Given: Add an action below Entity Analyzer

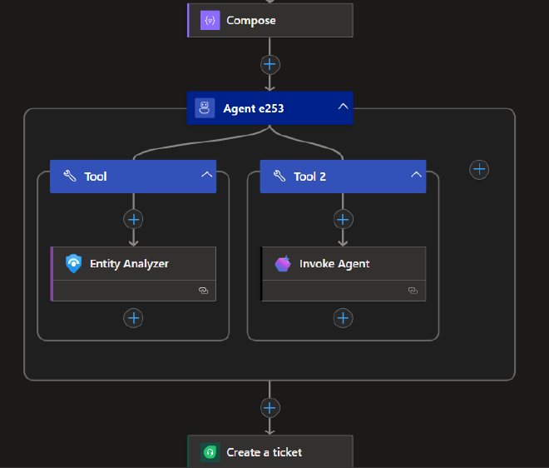Looking at the screenshot, I should (x=133, y=317).
